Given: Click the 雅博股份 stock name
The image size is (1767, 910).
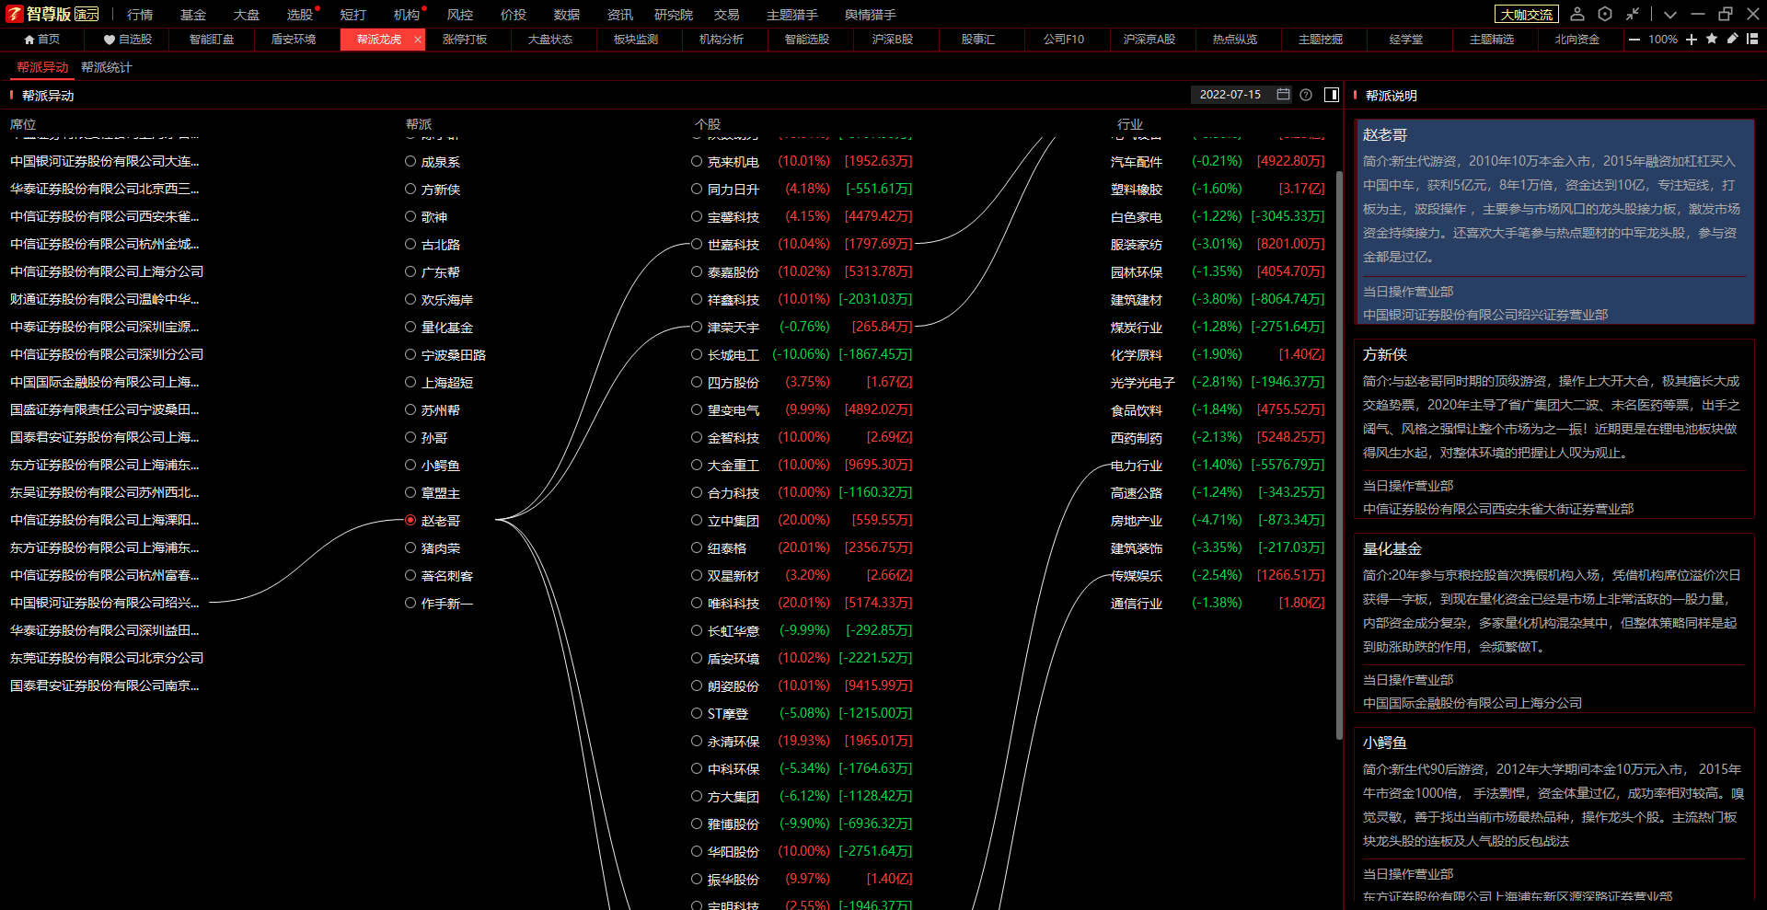Looking at the screenshot, I should click(733, 824).
